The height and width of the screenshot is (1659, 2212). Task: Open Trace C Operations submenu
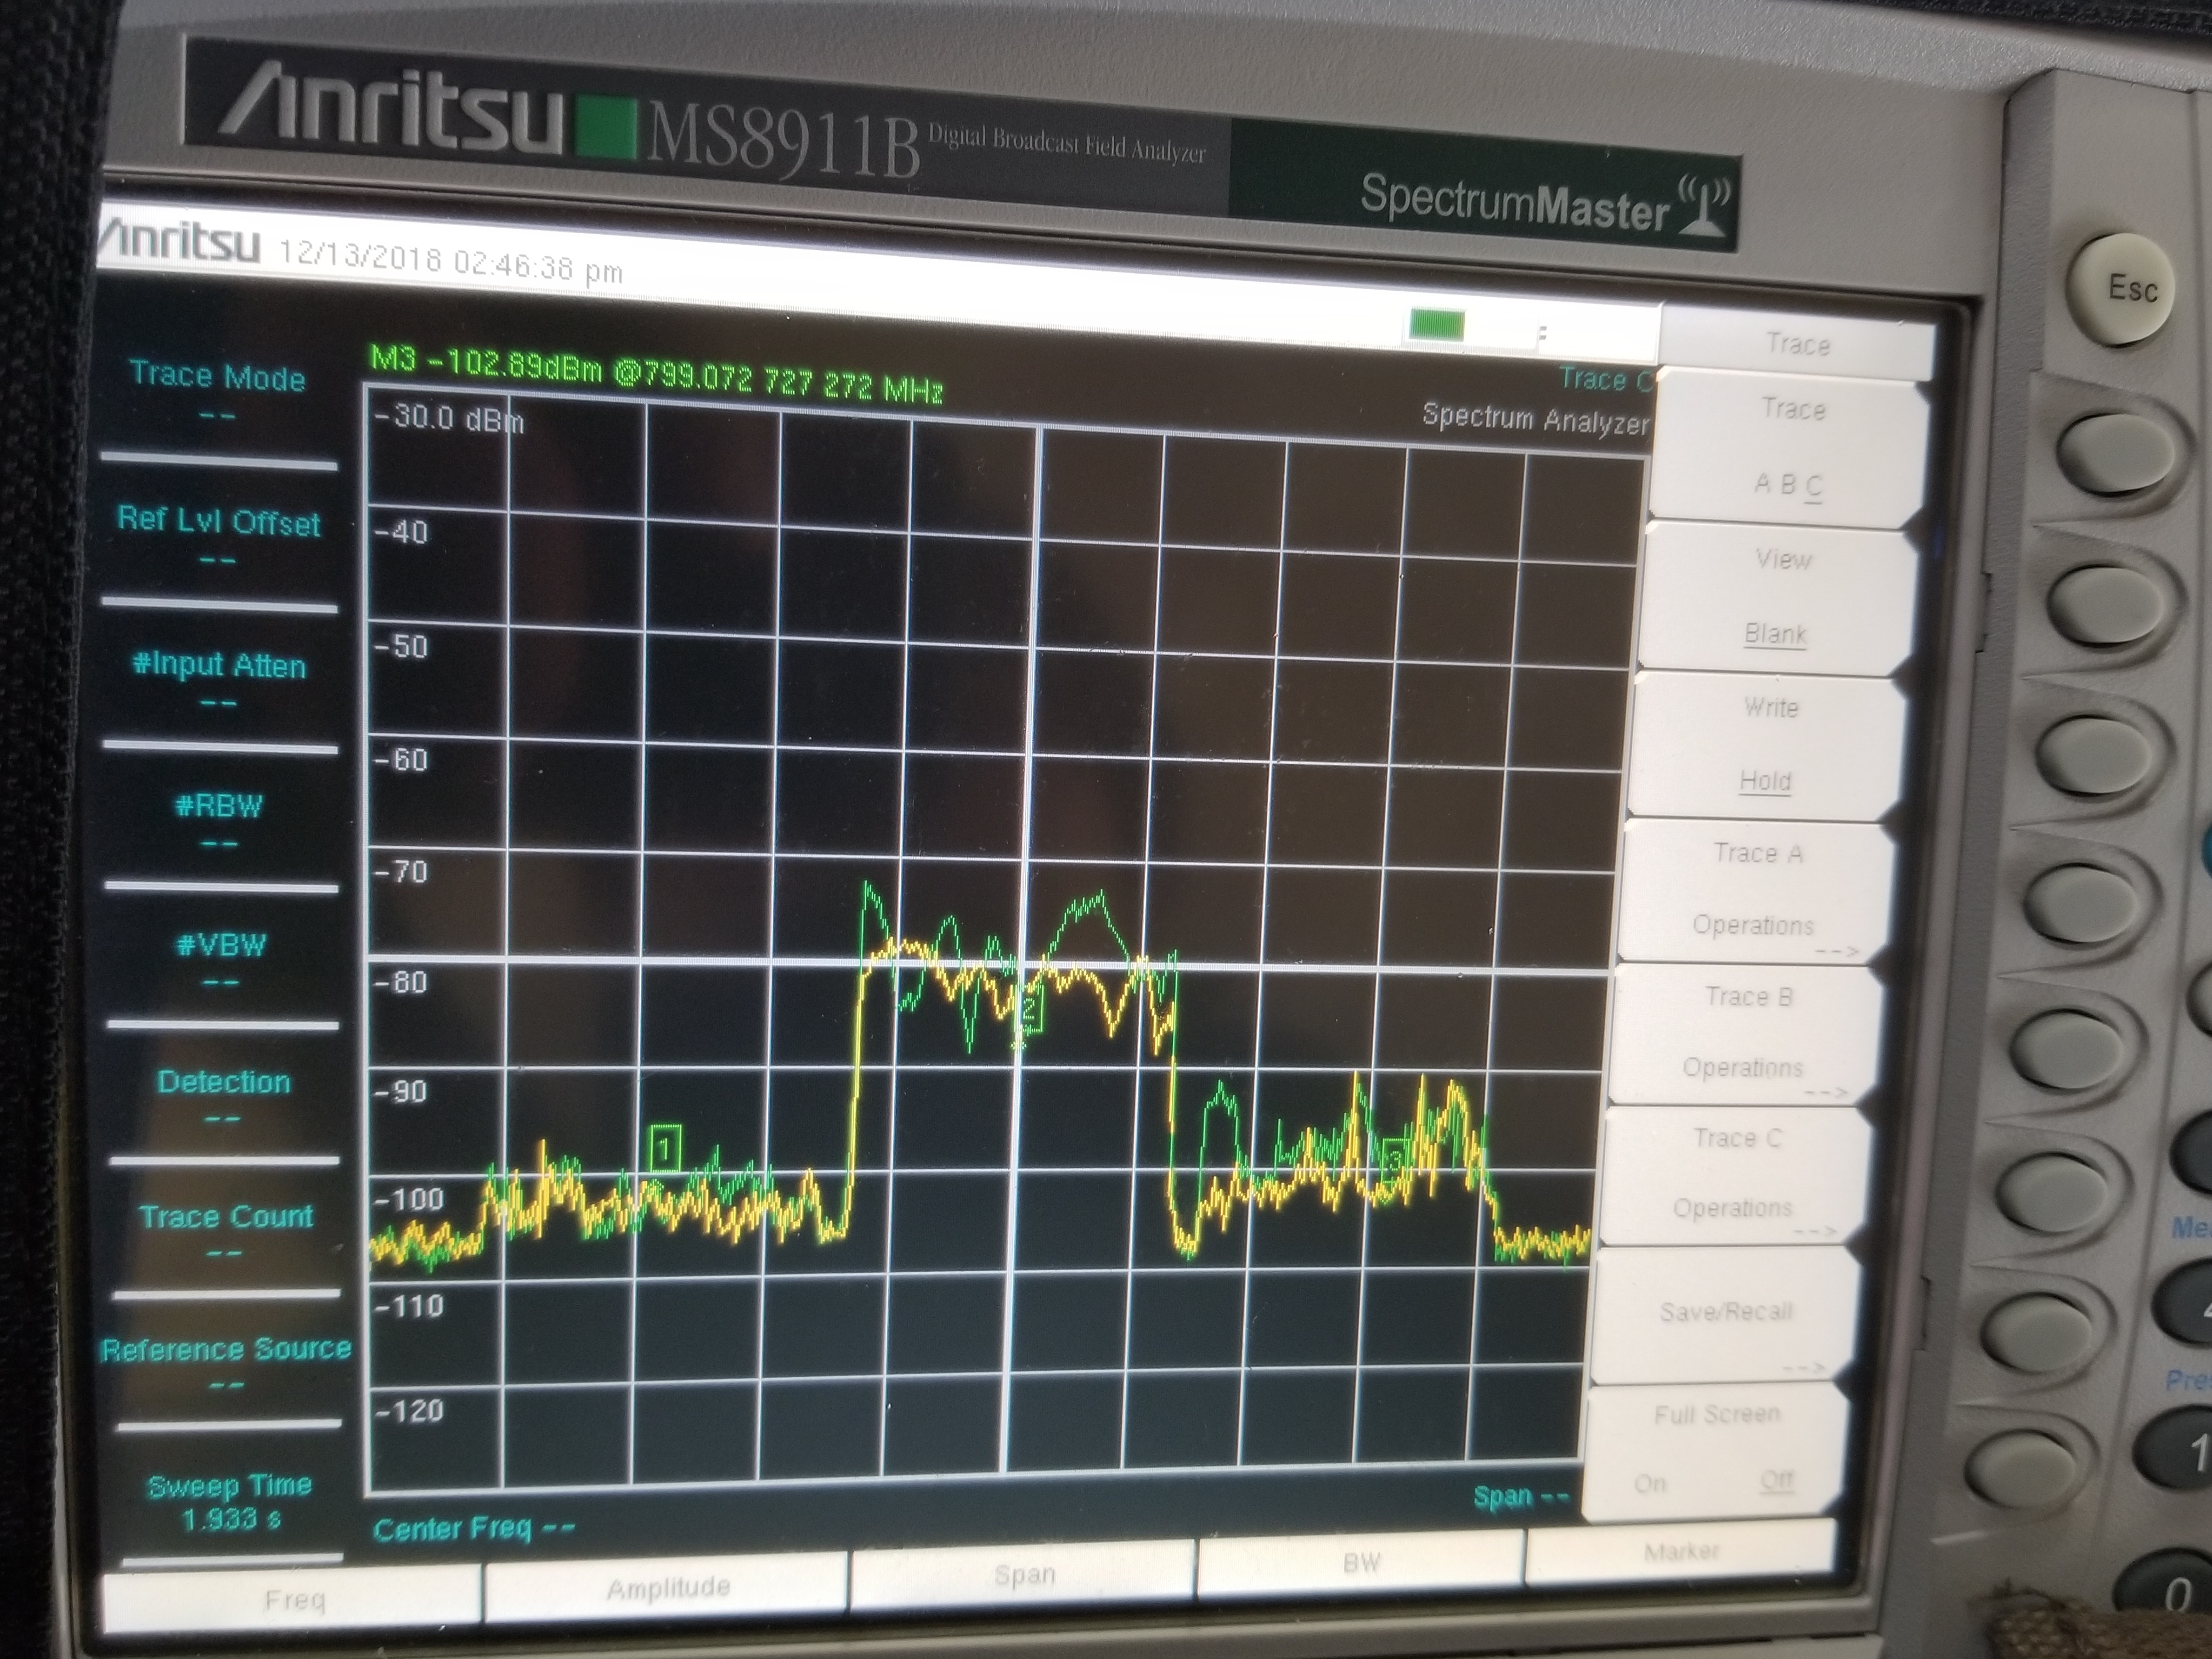coord(1735,1173)
